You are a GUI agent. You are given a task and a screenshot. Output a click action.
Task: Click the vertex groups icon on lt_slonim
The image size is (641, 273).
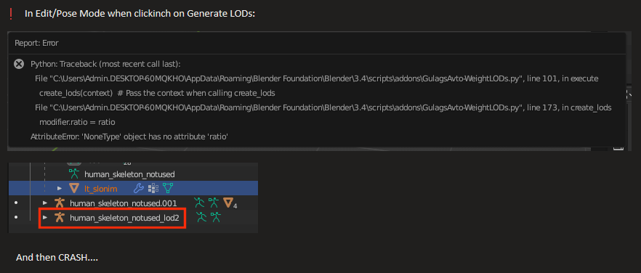(153, 188)
